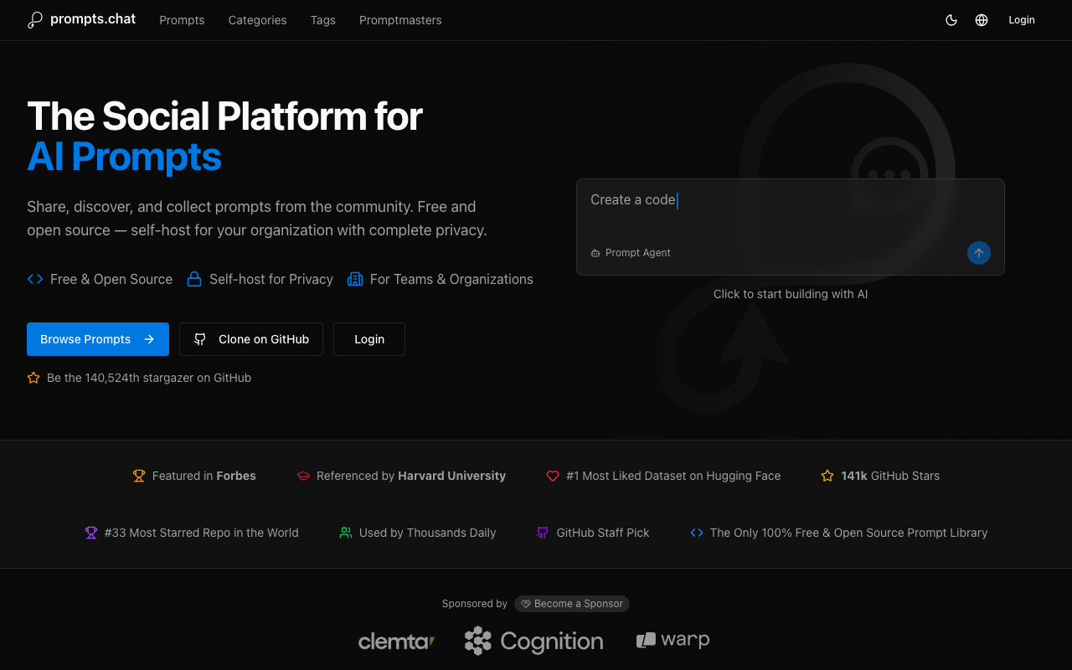Open the Prompts nav menu item

[x=182, y=20]
